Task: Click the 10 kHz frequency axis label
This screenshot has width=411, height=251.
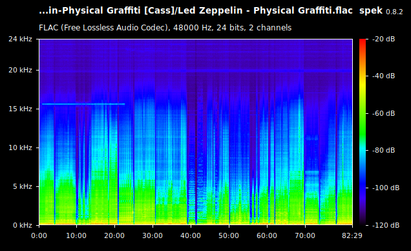Action: tap(20, 147)
